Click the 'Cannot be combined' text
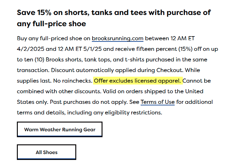This screenshot has height=164, width=230. [197, 81]
